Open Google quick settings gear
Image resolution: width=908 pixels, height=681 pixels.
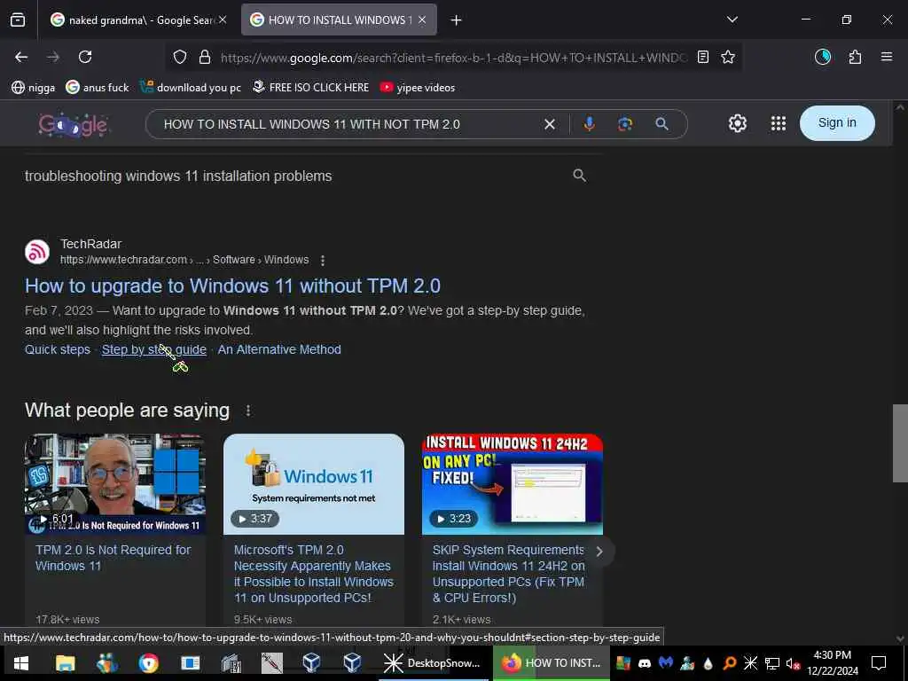[737, 123]
